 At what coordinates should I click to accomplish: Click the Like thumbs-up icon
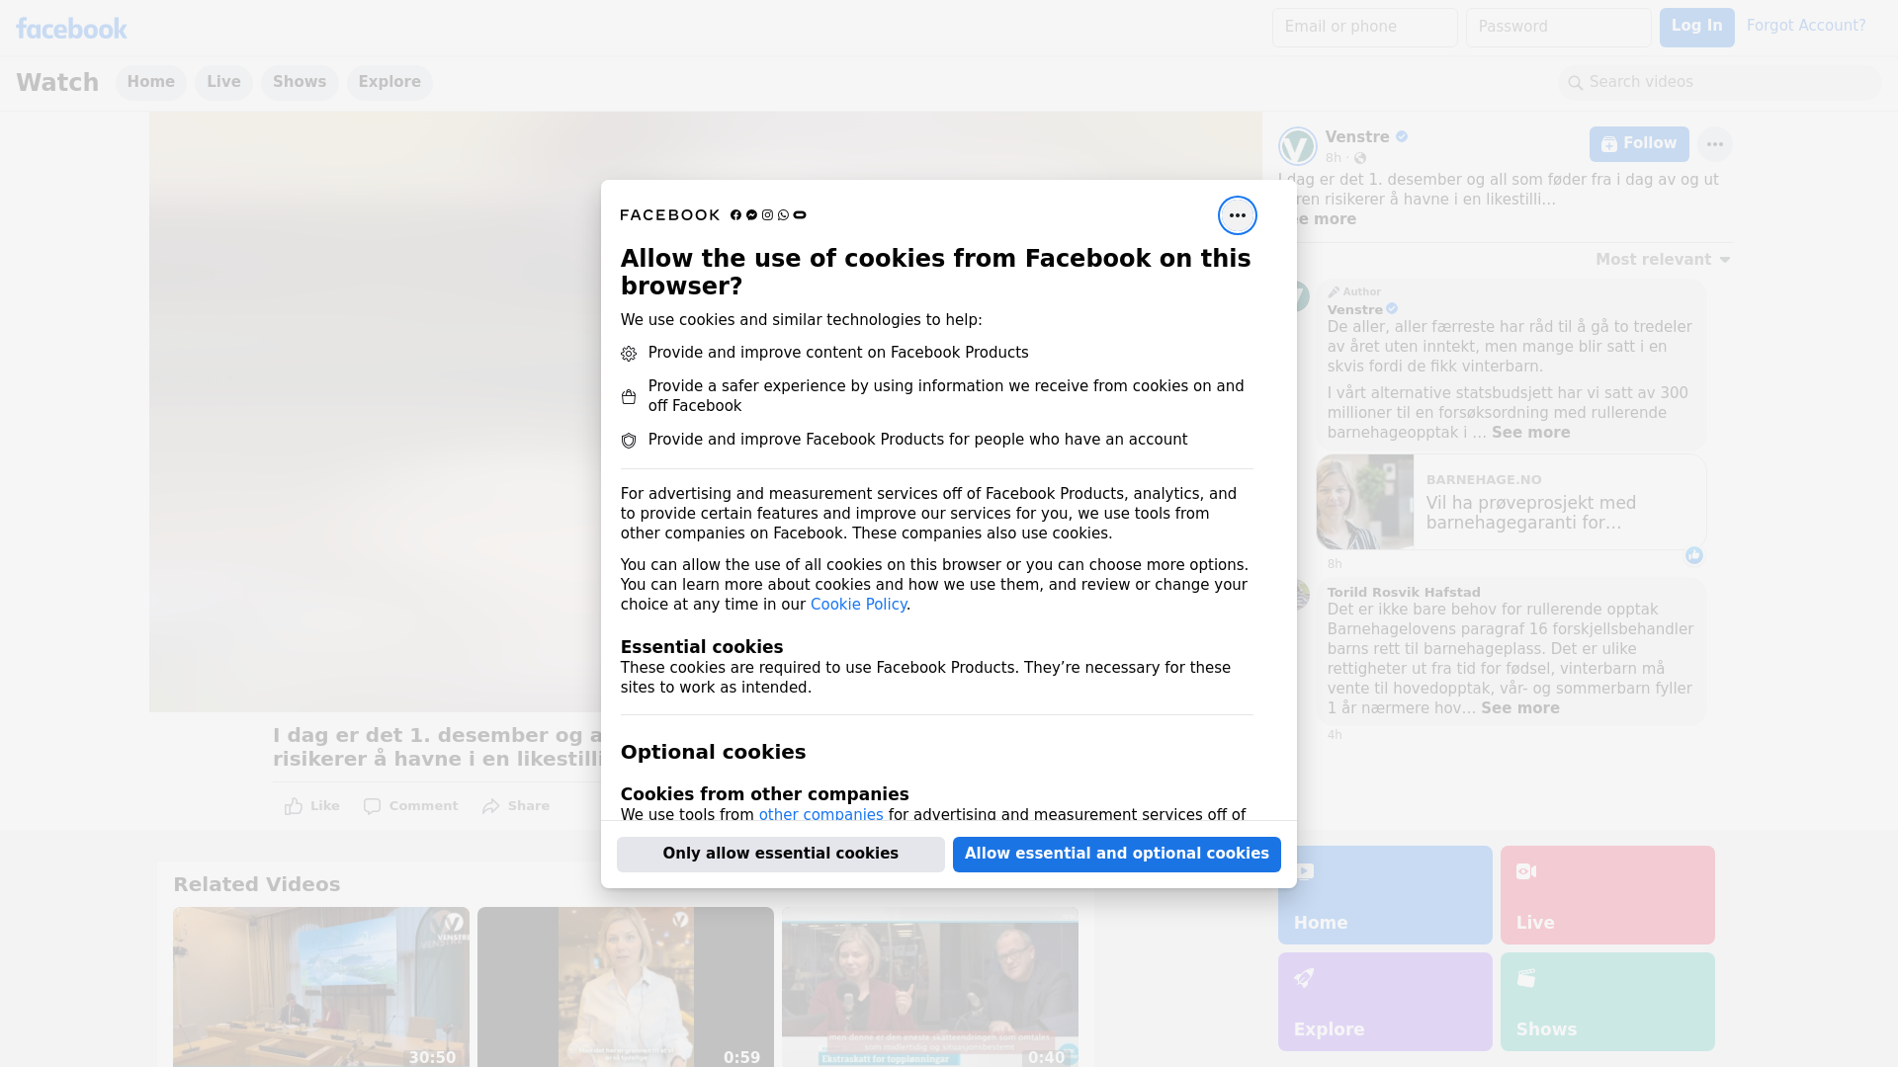(x=294, y=806)
